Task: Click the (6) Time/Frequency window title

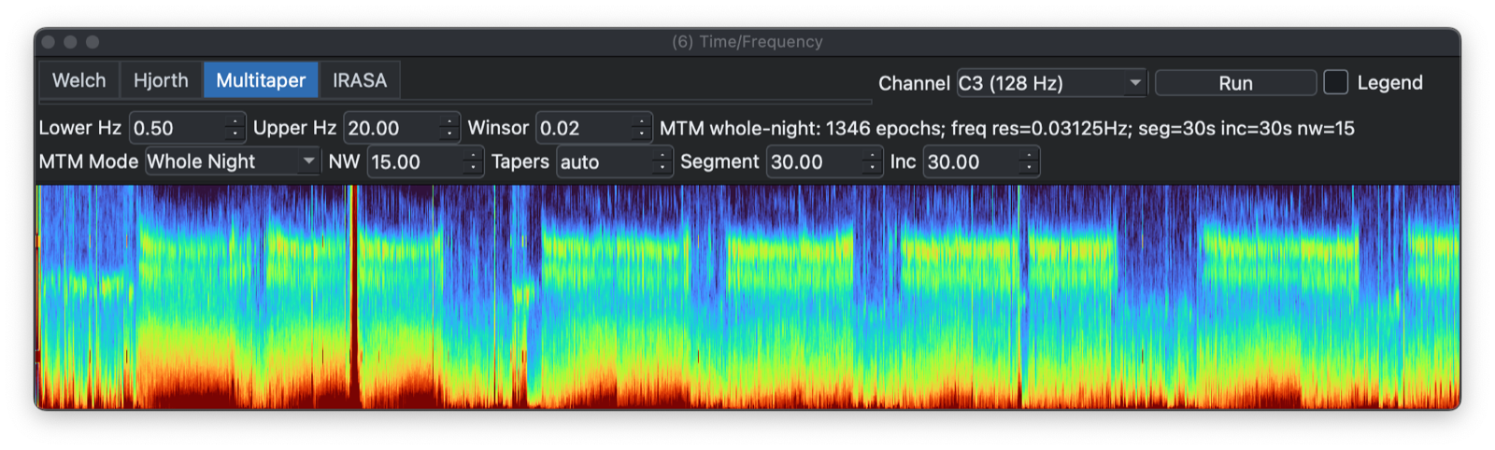Action: [x=747, y=42]
